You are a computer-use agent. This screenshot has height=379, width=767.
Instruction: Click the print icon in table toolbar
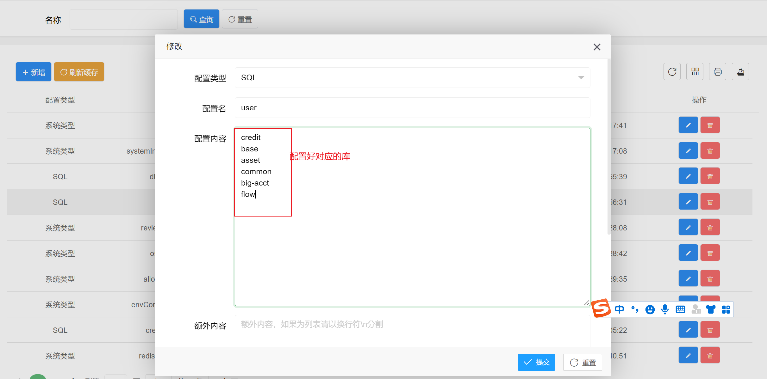(x=718, y=72)
